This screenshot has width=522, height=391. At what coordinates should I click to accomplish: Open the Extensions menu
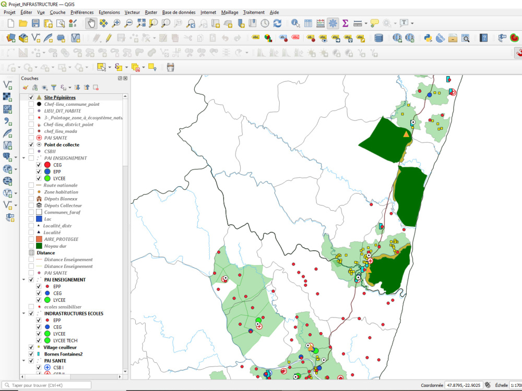tap(109, 13)
